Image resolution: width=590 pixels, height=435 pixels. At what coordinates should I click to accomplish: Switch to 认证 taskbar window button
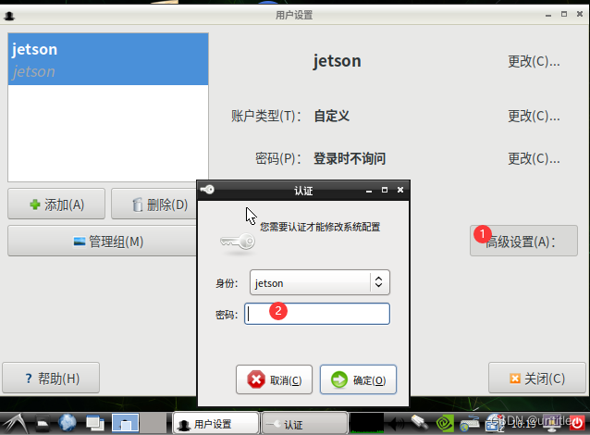click(304, 424)
